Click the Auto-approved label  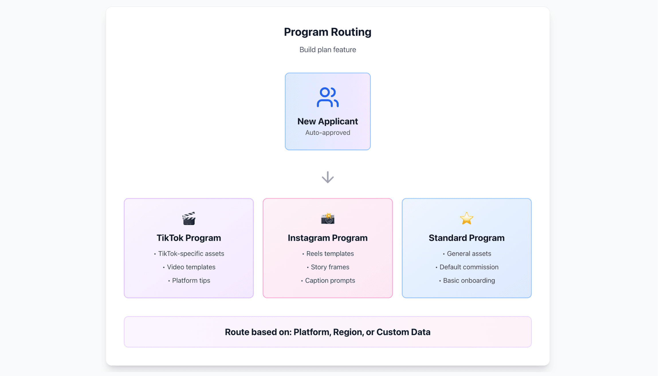click(327, 133)
